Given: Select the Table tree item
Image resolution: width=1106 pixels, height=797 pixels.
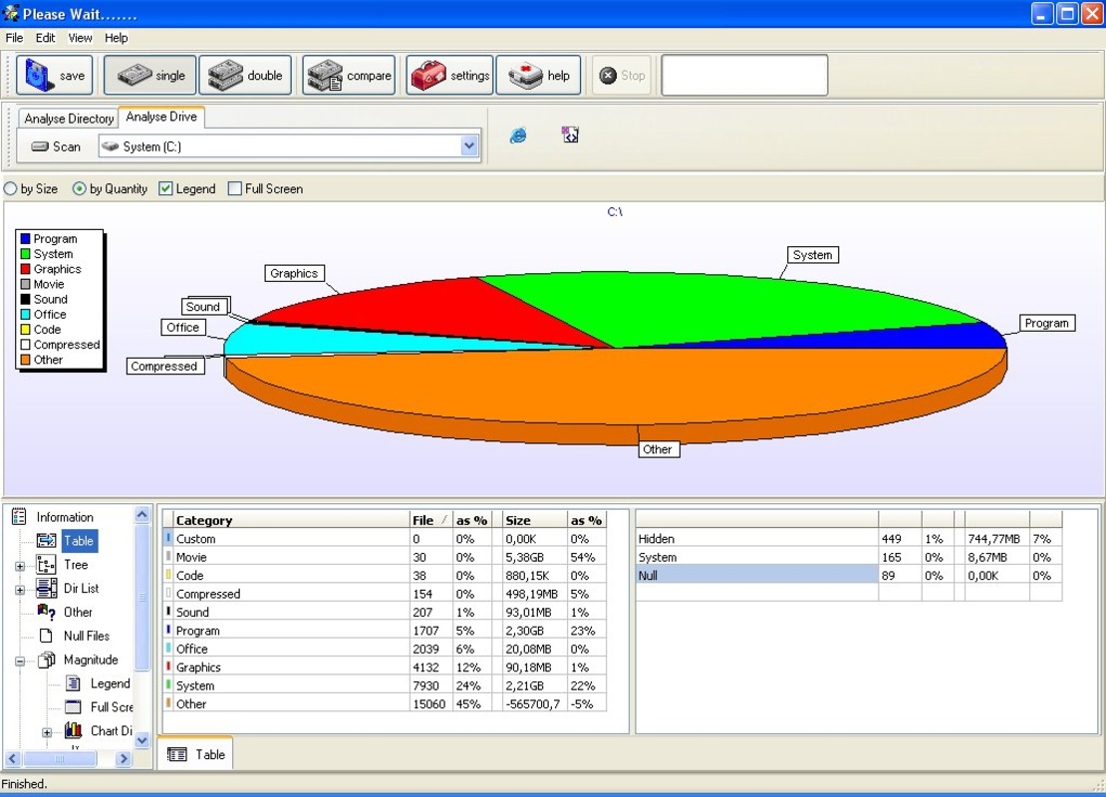Looking at the screenshot, I should point(79,541).
